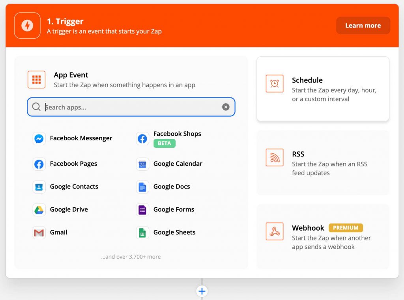Click the magnifying glass search icon
The image size is (404, 300).
tap(36, 107)
